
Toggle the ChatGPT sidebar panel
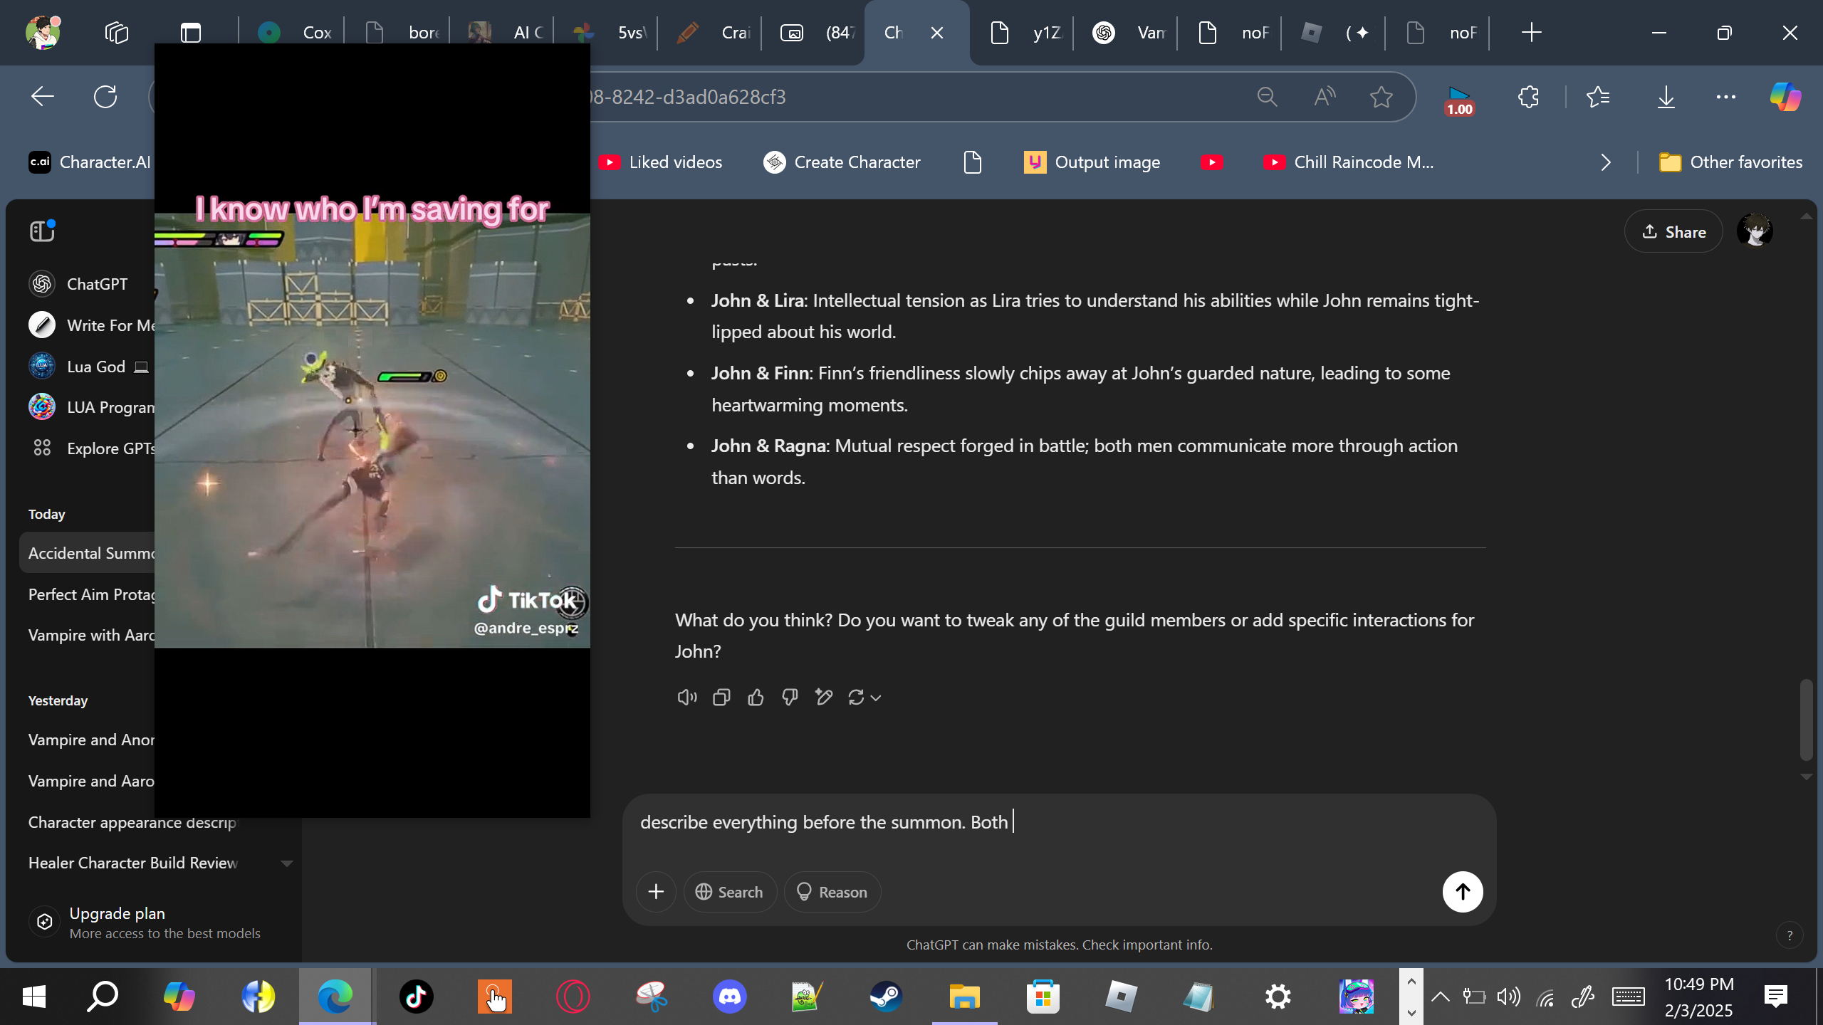[x=43, y=231]
